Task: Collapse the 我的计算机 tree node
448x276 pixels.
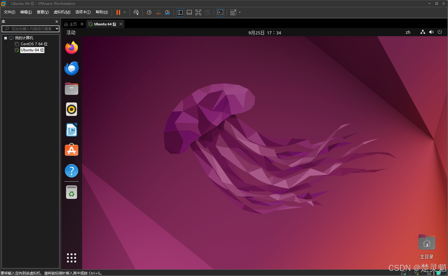Action: (x=5, y=38)
